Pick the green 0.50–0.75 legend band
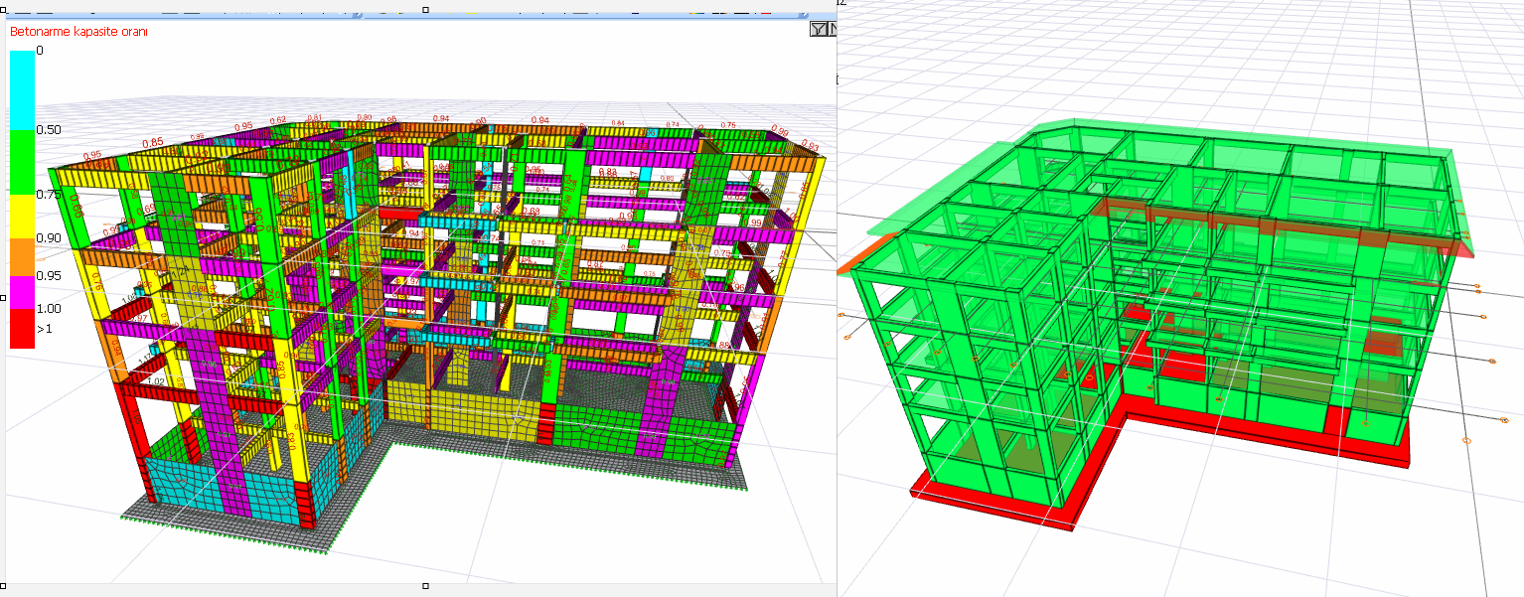The height and width of the screenshot is (597, 1524). 22,162
